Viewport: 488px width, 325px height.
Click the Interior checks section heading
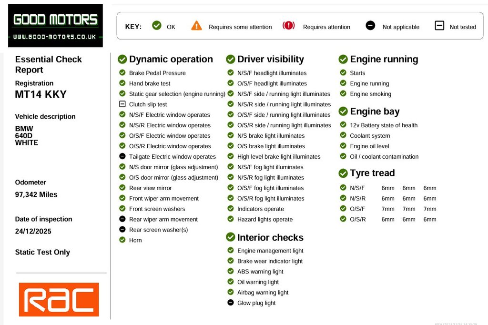pyautogui.click(x=270, y=237)
